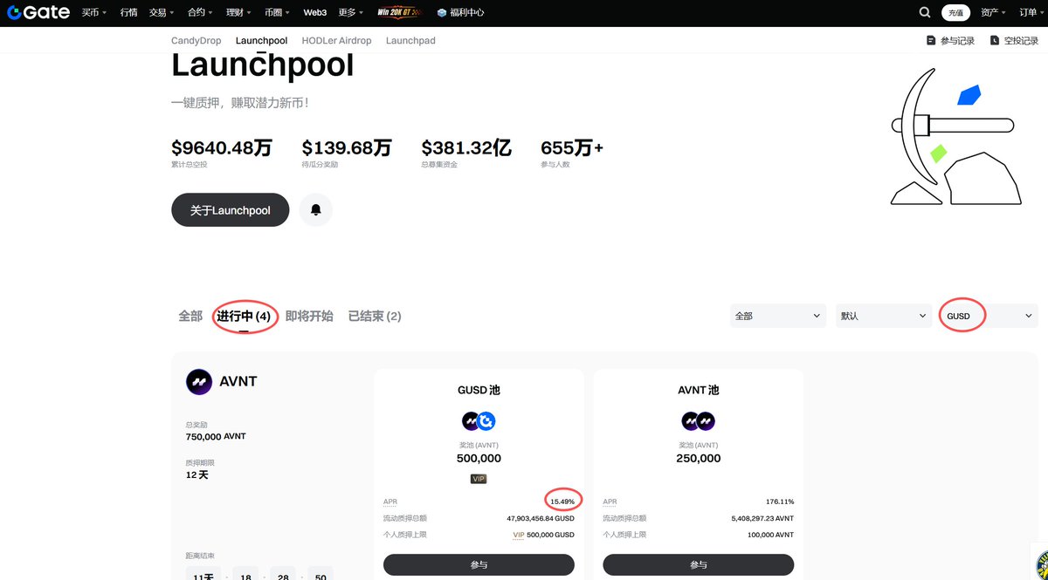Open the 订单 dropdown
Screen dimensions: 1048x580
[1032, 13]
